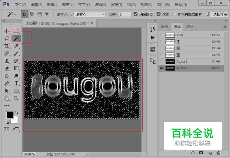The width and height of the screenshot is (230, 158).
Task: Toggle Quick Mask mode
Action: [6, 129]
